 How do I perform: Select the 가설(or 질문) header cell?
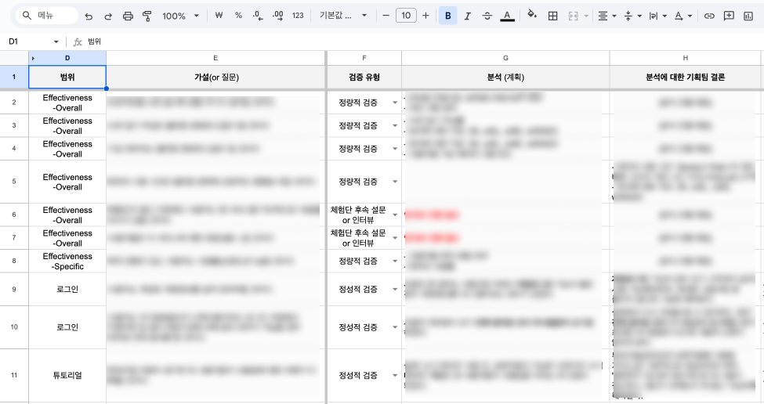click(215, 77)
